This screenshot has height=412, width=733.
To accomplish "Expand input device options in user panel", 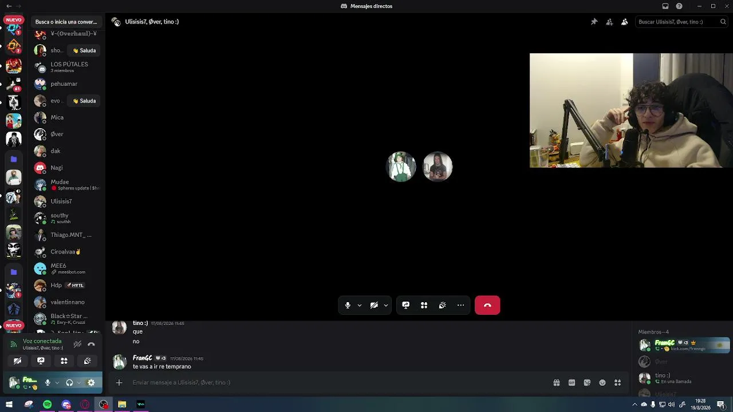I will click(x=57, y=383).
